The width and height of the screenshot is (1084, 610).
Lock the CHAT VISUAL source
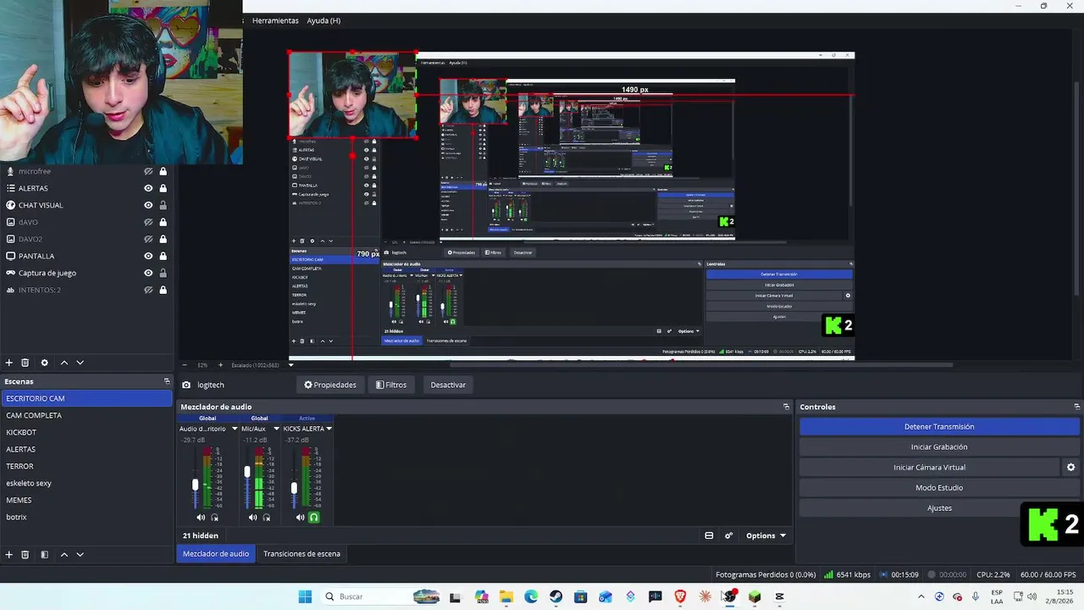[x=163, y=205]
